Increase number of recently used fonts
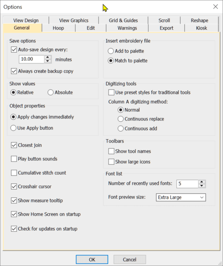Screen dimensions: 223x266 202,182
